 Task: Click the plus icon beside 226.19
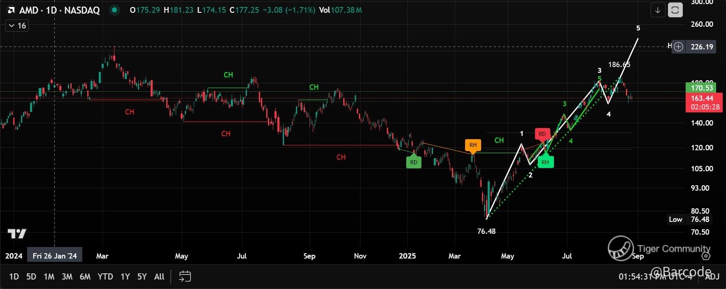pos(678,47)
